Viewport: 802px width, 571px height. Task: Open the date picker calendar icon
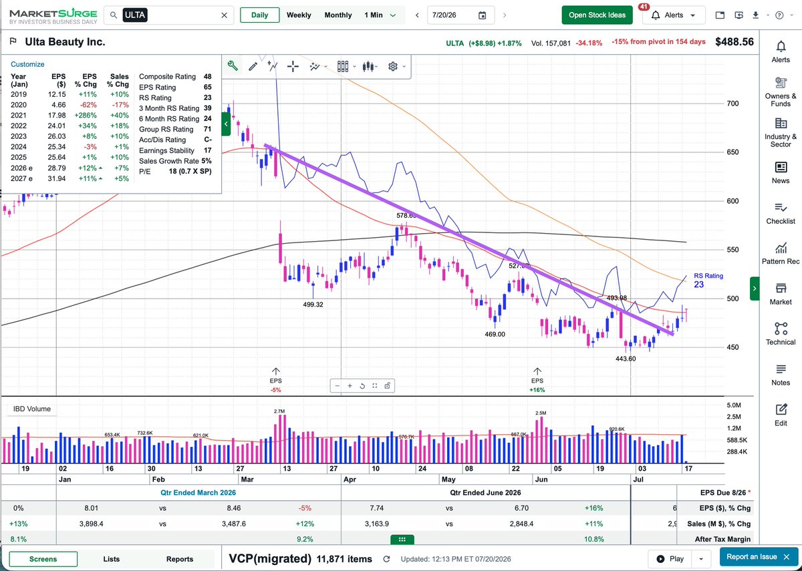point(483,15)
